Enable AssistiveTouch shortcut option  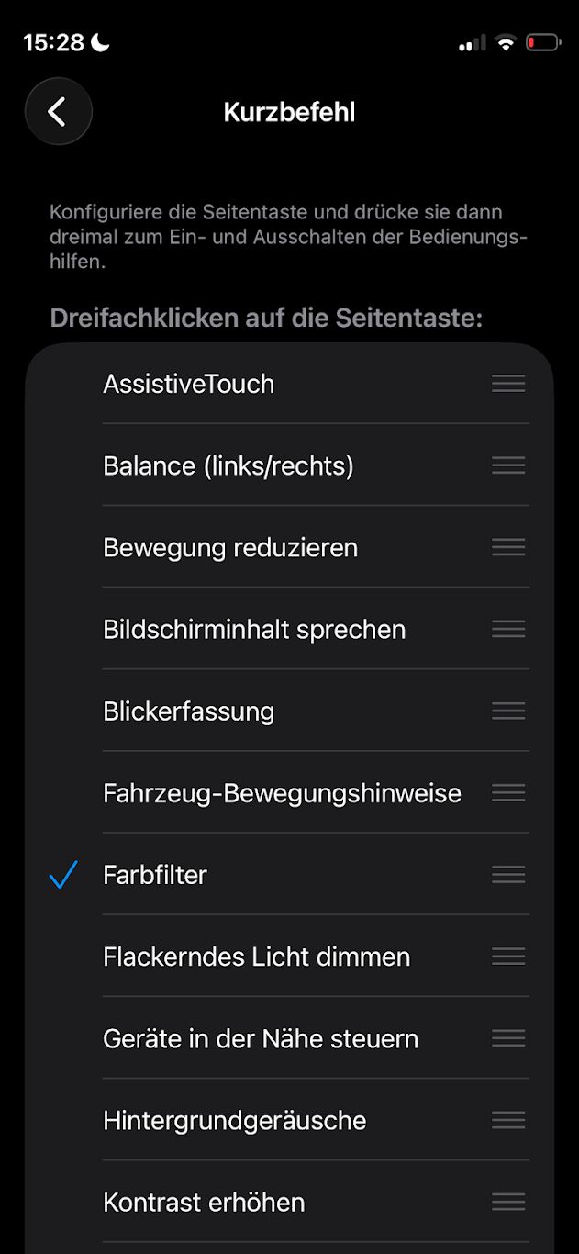(x=189, y=384)
